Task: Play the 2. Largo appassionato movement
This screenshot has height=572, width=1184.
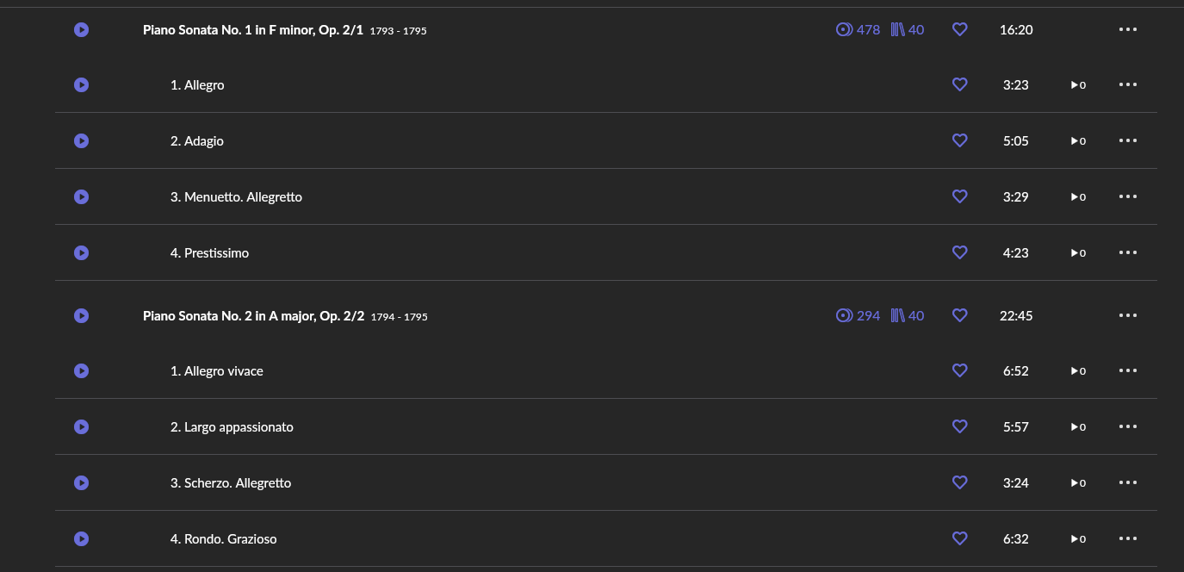Action: (81, 427)
